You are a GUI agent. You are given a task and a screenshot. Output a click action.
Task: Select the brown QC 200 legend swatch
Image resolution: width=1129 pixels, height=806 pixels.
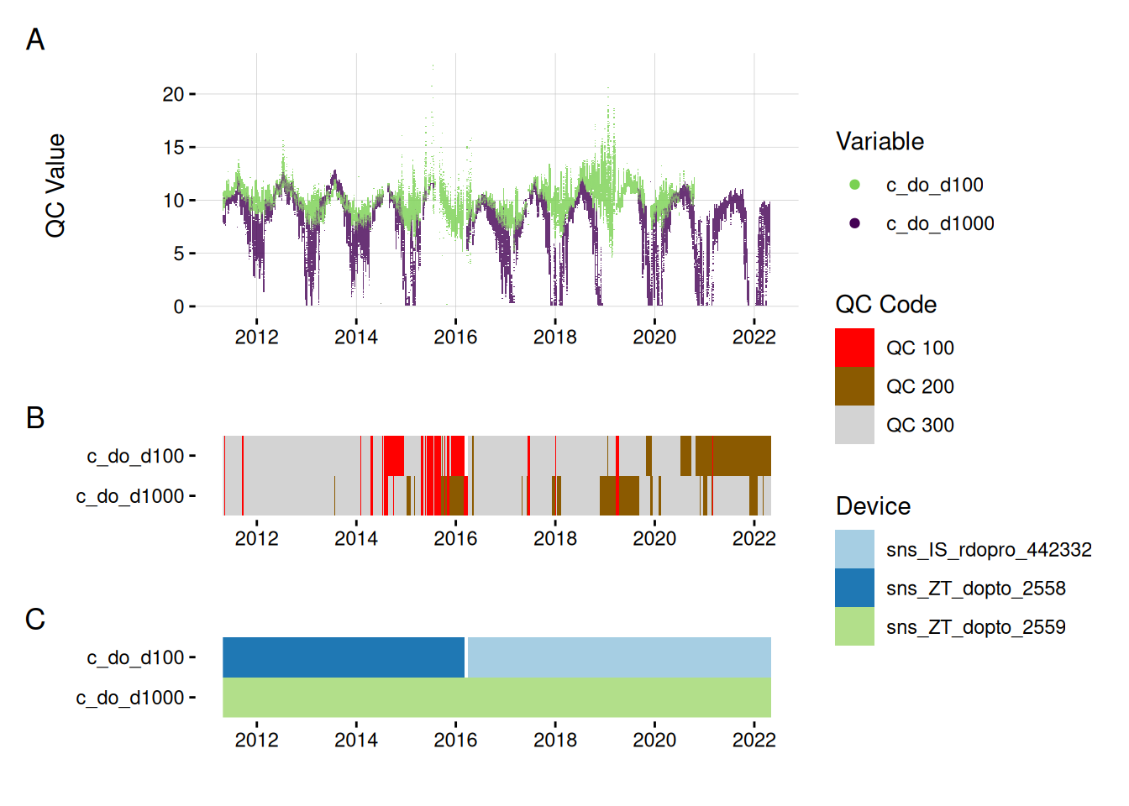tap(854, 386)
